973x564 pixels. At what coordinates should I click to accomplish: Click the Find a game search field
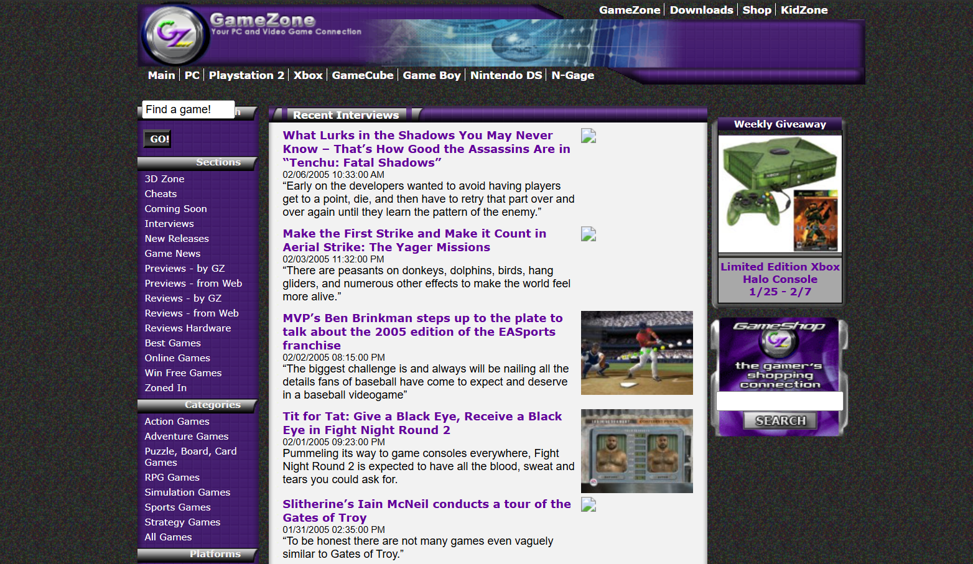[x=189, y=109]
